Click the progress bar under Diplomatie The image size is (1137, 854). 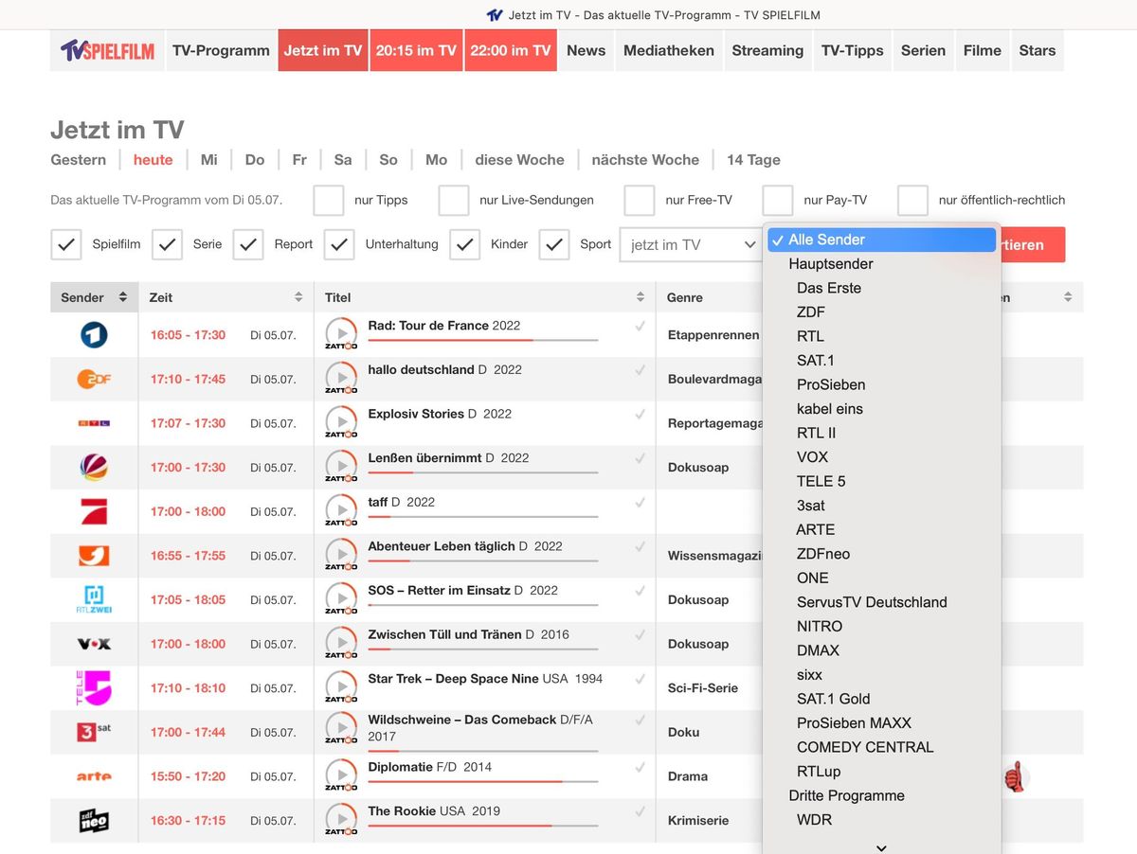tap(483, 782)
